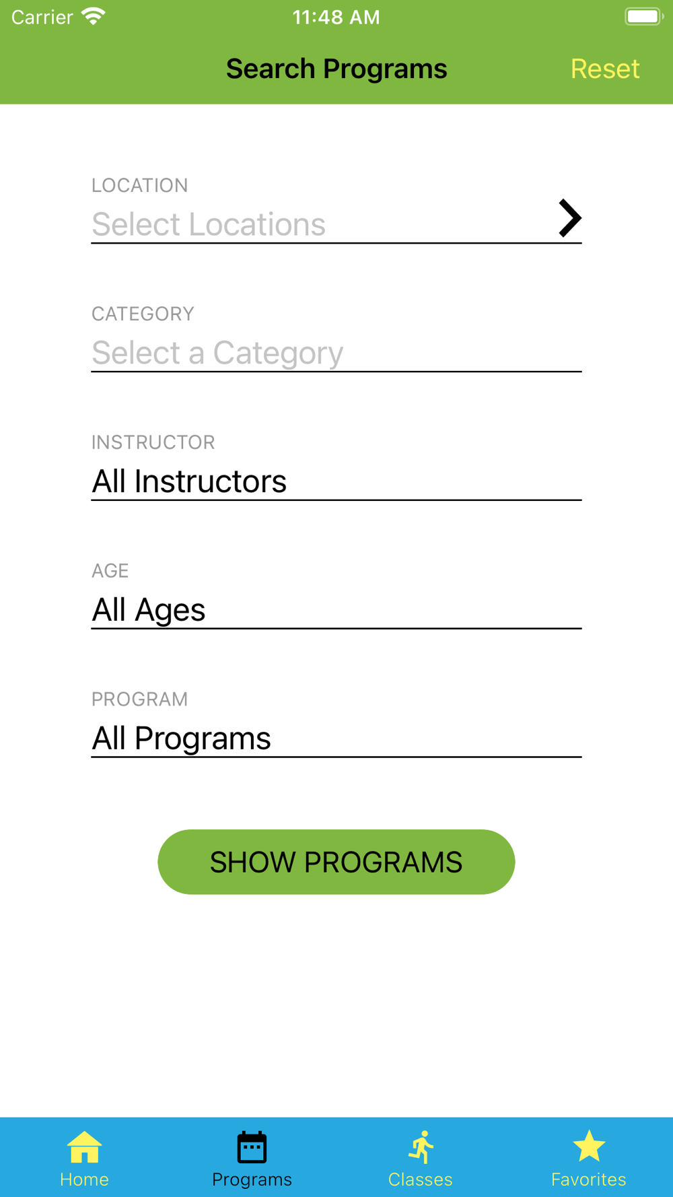Tap the Favorites star icon
The image size is (673, 1197).
589,1146
